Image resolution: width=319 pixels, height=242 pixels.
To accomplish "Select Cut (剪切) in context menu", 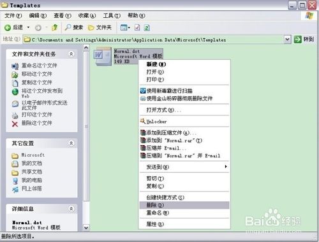I will pyautogui.click(x=184, y=178).
